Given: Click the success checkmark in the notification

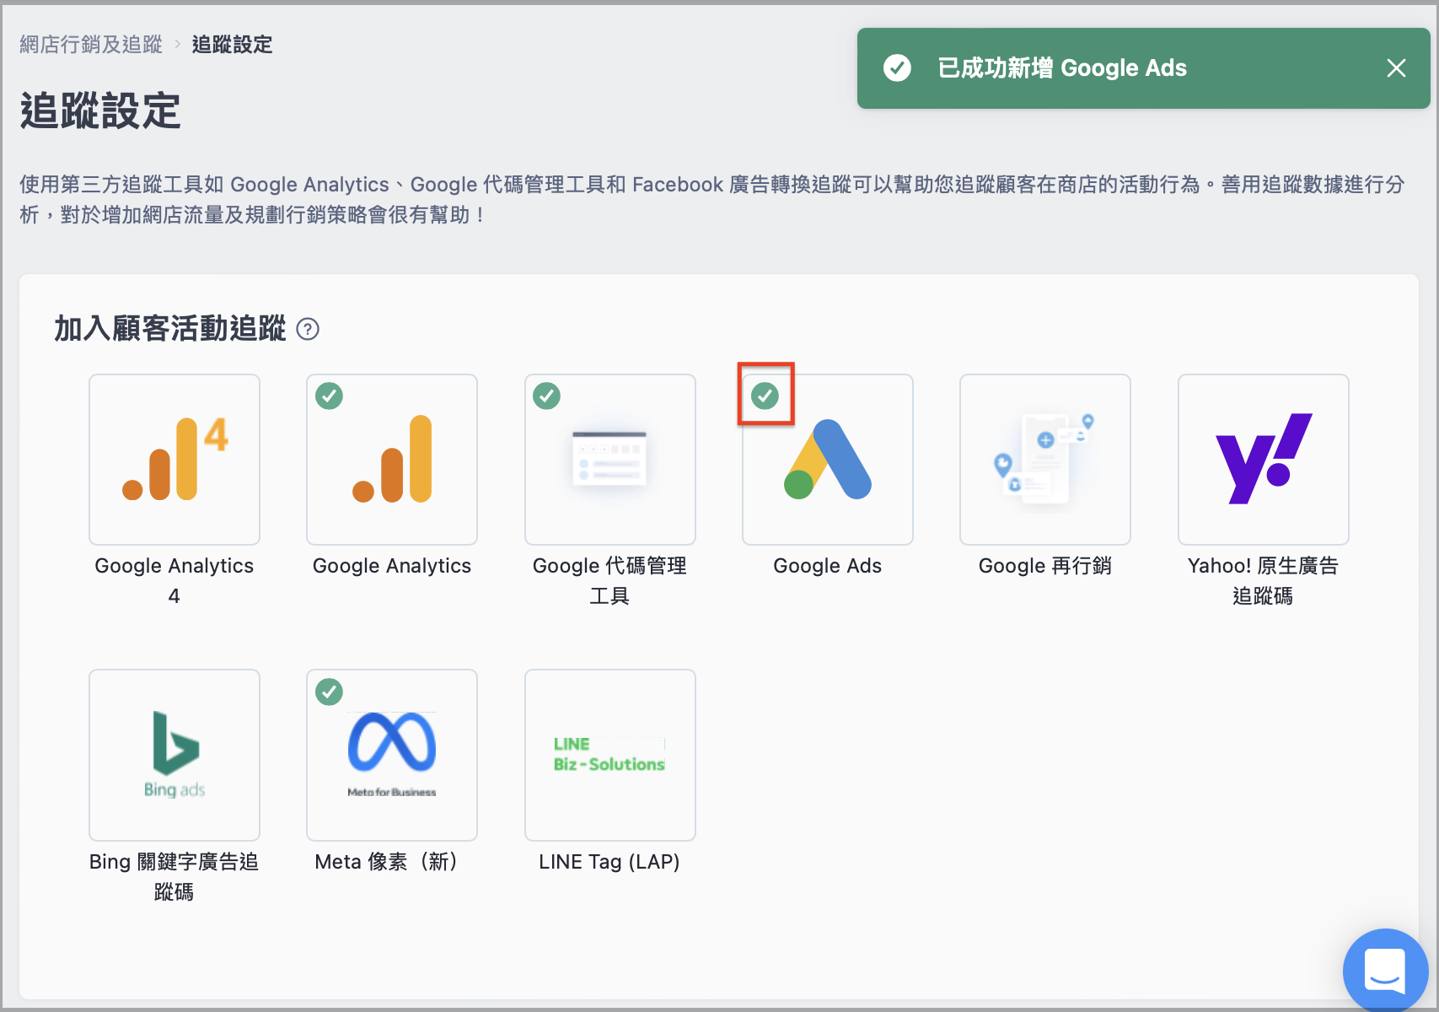Looking at the screenshot, I should click(x=897, y=68).
